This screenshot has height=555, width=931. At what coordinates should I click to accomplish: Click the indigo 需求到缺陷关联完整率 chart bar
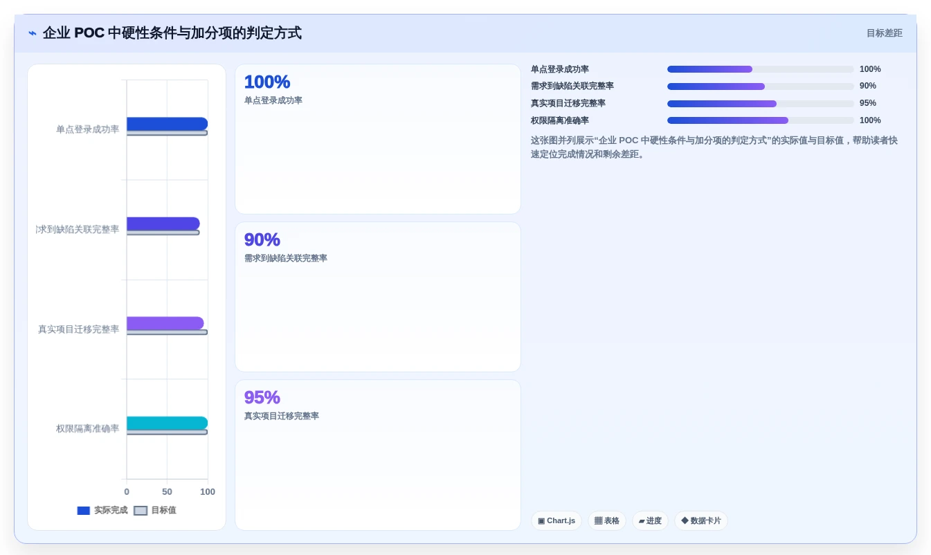(x=163, y=224)
